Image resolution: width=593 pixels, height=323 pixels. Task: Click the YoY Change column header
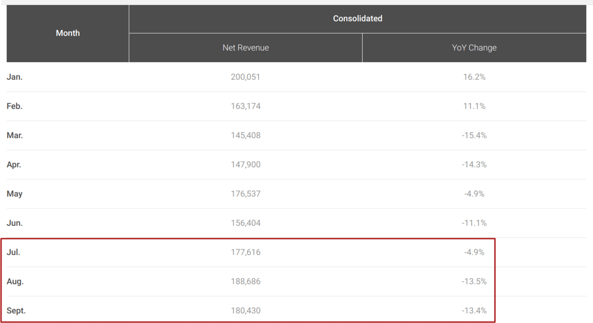pos(474,48)
